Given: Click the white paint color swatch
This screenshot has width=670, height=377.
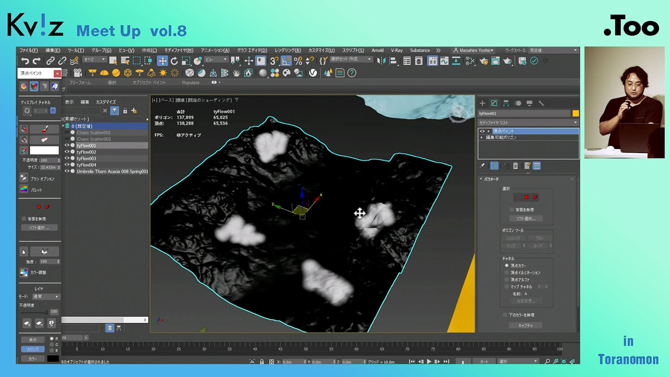Looking at the screenshot, I should pyautogui.click(x=44, y=150).
